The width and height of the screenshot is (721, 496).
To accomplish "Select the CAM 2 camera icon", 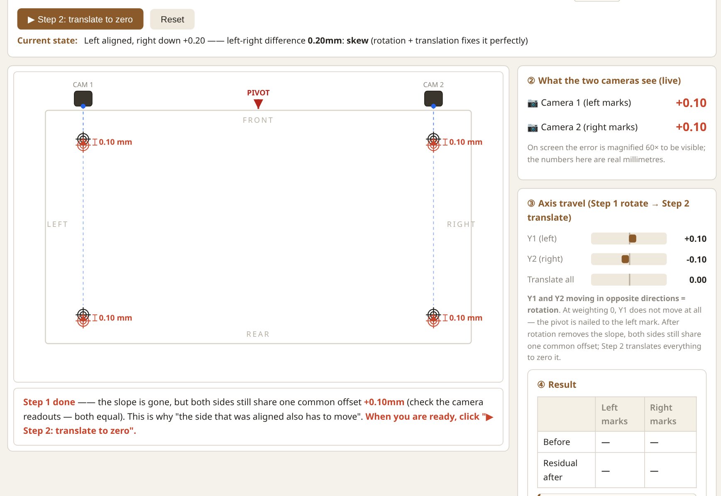I will tap(433, 99).
